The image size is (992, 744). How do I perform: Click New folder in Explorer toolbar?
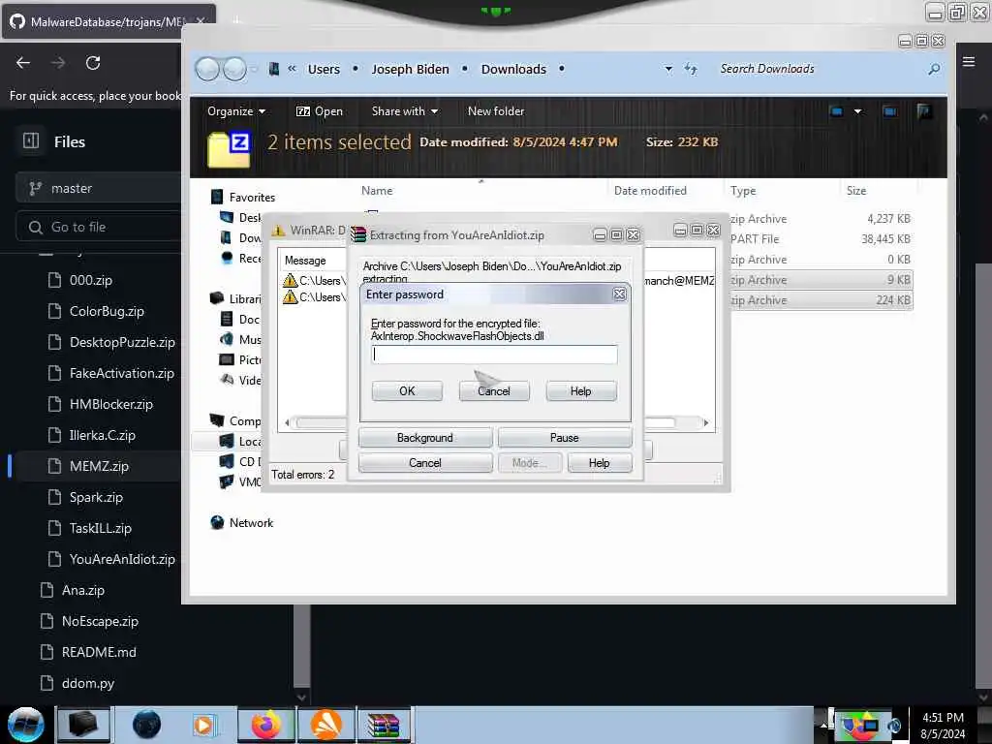click(x=496, y=111)
